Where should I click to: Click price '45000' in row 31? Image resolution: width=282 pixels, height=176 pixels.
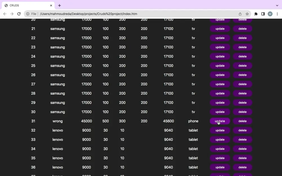point(87,121)
